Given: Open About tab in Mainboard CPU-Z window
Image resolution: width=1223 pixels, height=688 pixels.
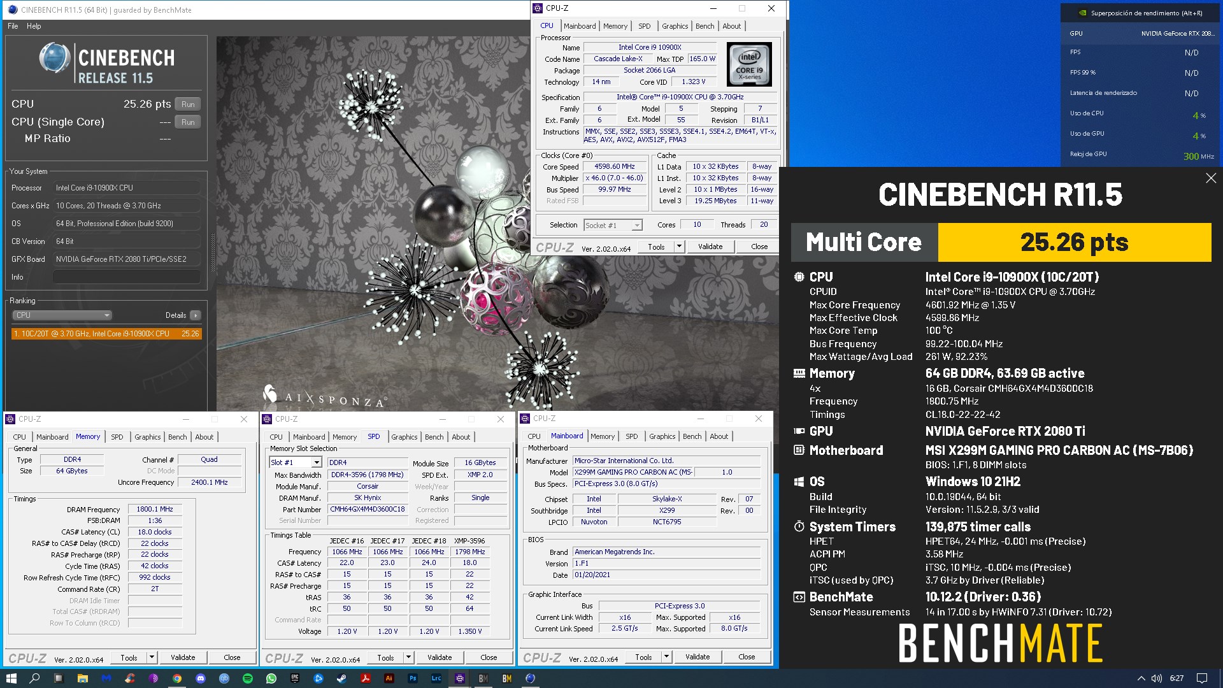Looking at the screenshot, I should point(719,436).
